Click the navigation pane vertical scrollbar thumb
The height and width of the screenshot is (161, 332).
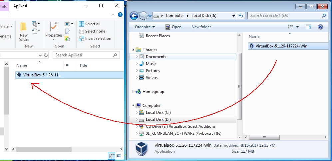click(239, 86)
